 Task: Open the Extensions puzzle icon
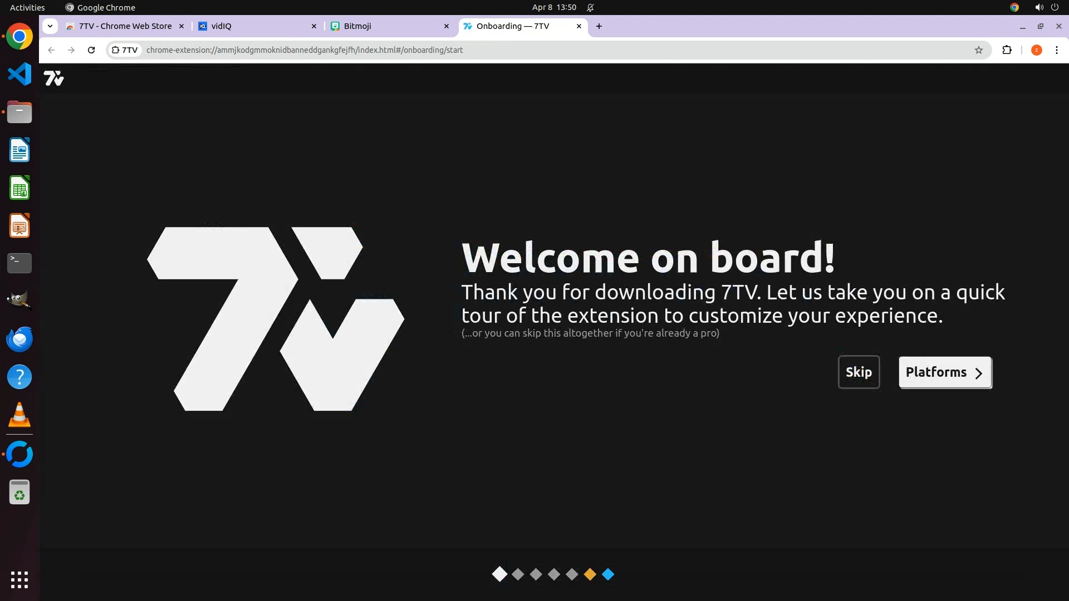(x=1007, y=50)
